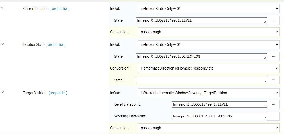The height and width of the screenshot is (137, 284).
Task: Browse for the Level Datapoint state
Action: [x=273, y=104]
